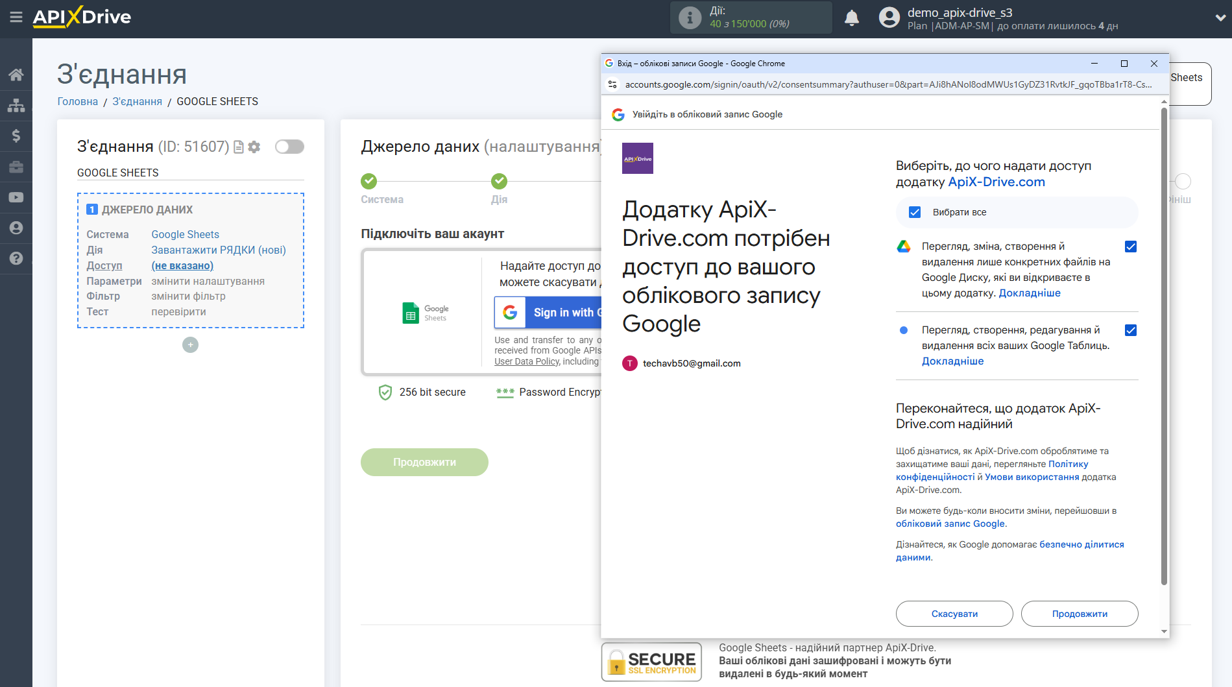Click the Google Sheets logo in the account box
Image resolution: width=1232 pixels, height=687 pixels.
pyautogui.click(x=425, y=313)
